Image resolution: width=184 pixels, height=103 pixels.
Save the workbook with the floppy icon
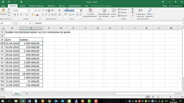pos(3,2)
